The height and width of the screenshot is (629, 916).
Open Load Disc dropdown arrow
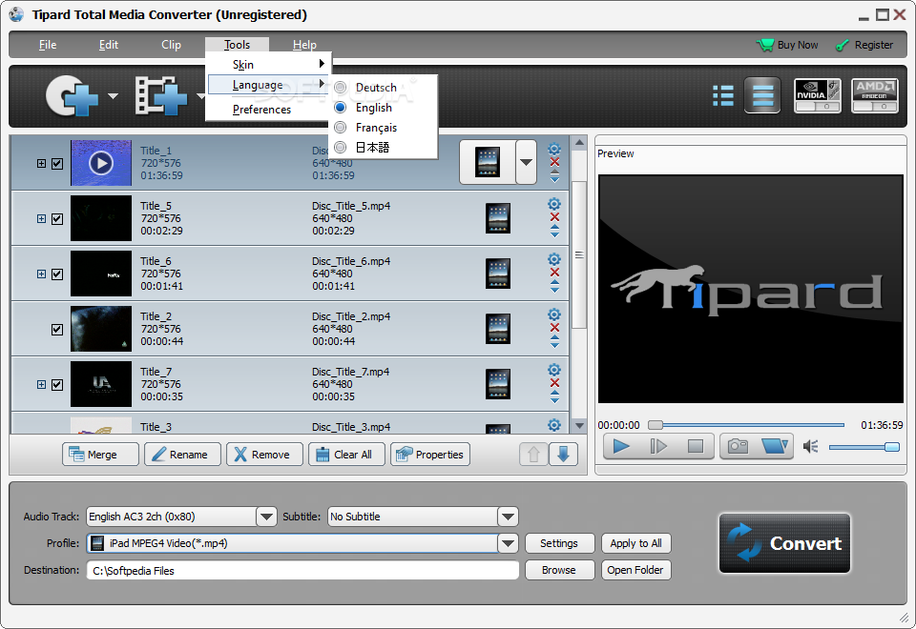coord(113,95)
